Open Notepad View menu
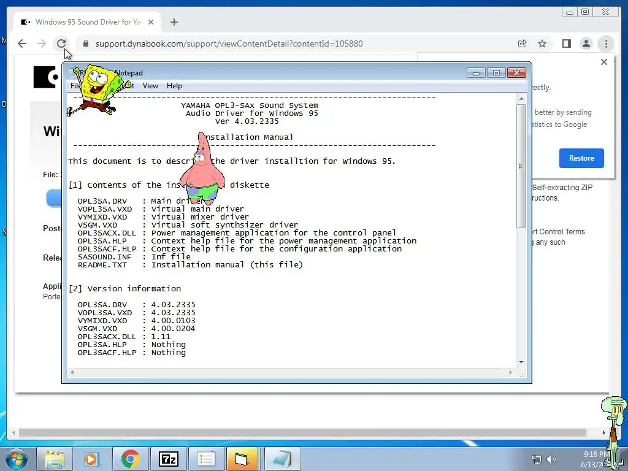Viewport: 628px width, 471px height. pyautogui.click(x=150, y=86)
